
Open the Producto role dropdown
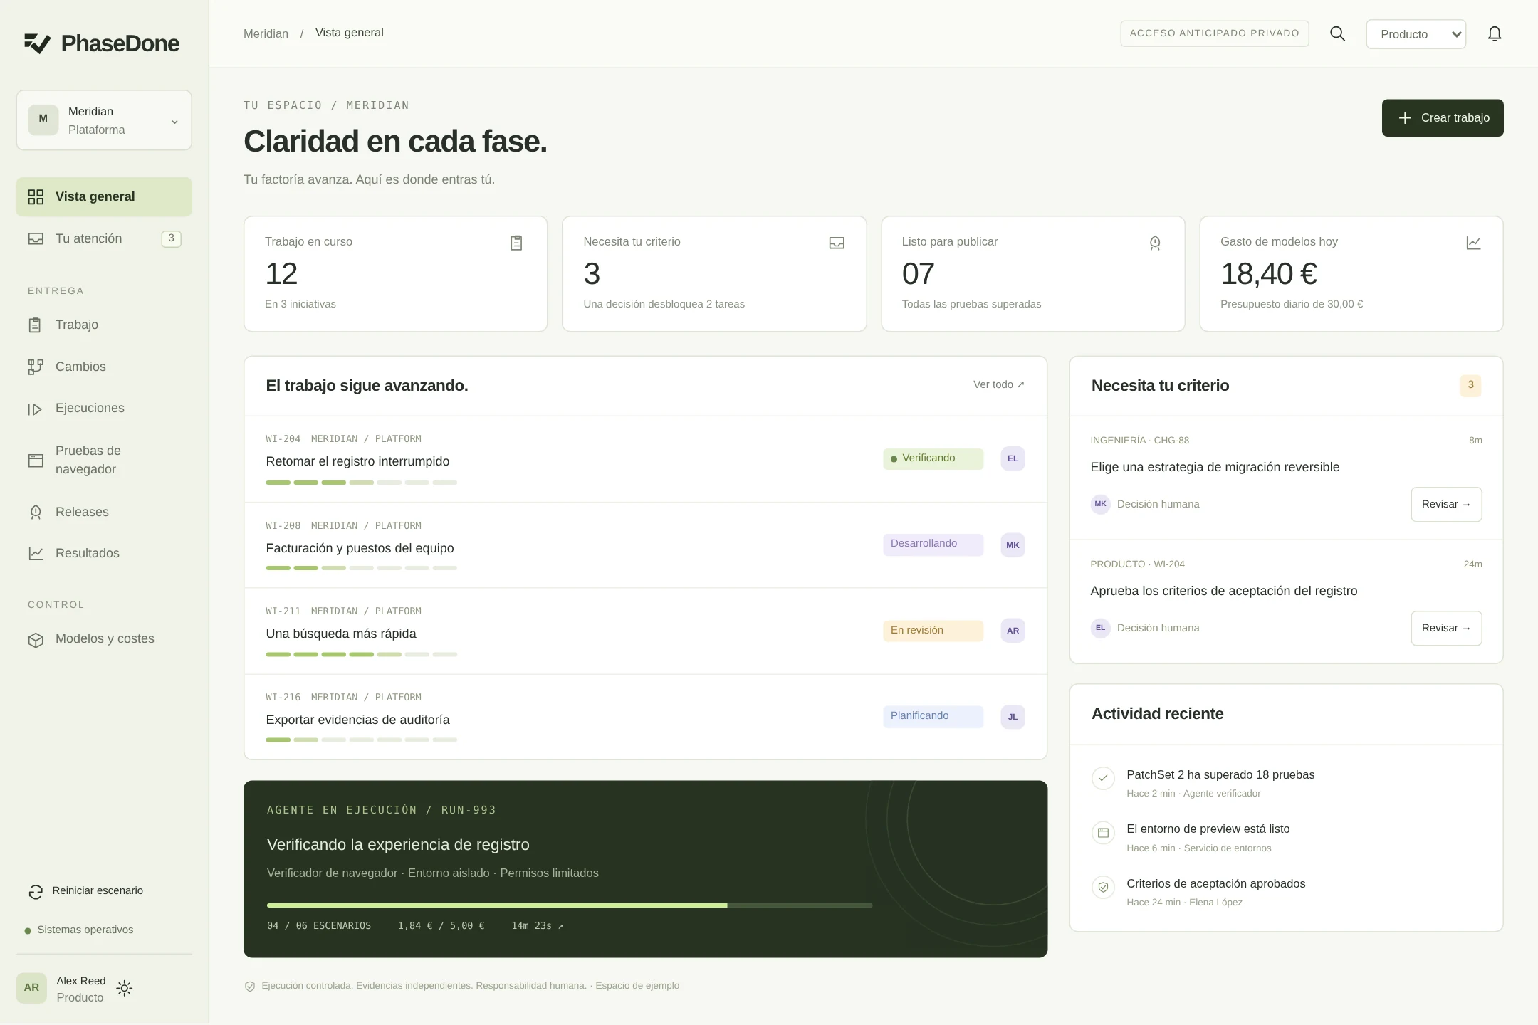(x=1416, y=34)
